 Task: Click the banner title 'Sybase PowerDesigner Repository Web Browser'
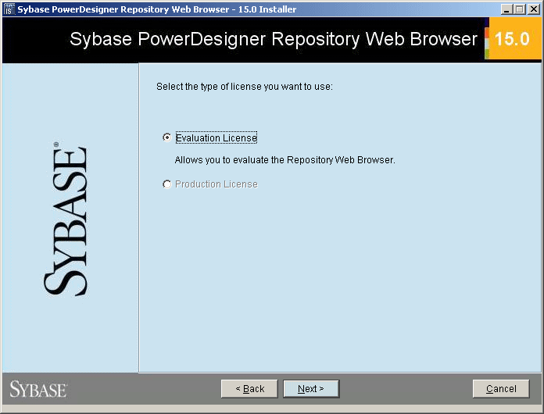[274, 39]
